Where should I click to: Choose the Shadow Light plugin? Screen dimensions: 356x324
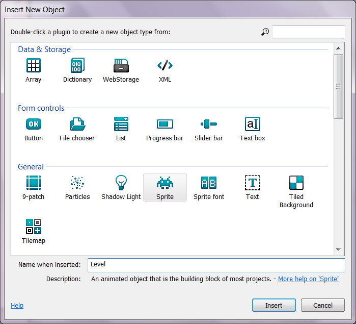[121, 183]
